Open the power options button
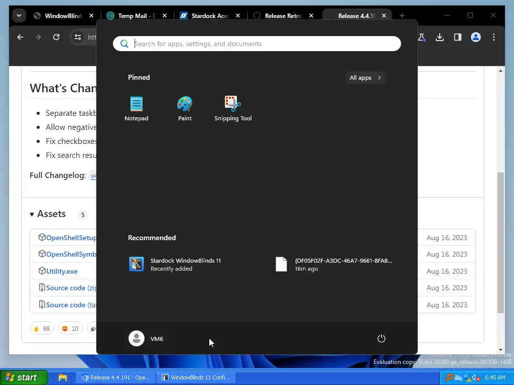514x385 pixels. coord(381,338)
